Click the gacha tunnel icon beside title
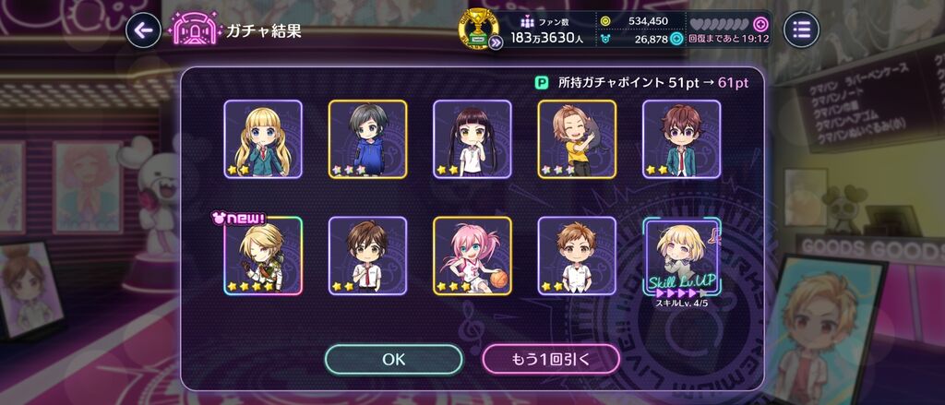The image size is (945, 405). tap(194, 29)
